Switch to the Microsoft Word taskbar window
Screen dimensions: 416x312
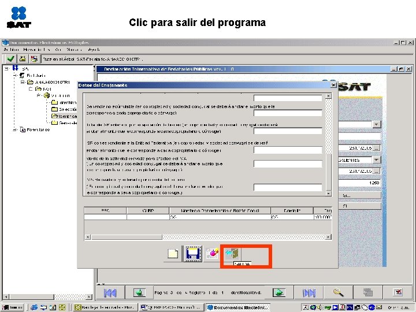171,307
